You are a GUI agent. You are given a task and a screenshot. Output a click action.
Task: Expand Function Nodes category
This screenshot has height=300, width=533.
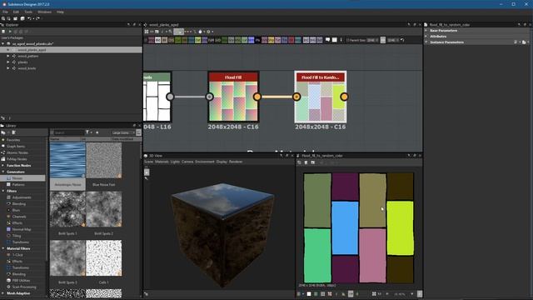pos(3,165)
